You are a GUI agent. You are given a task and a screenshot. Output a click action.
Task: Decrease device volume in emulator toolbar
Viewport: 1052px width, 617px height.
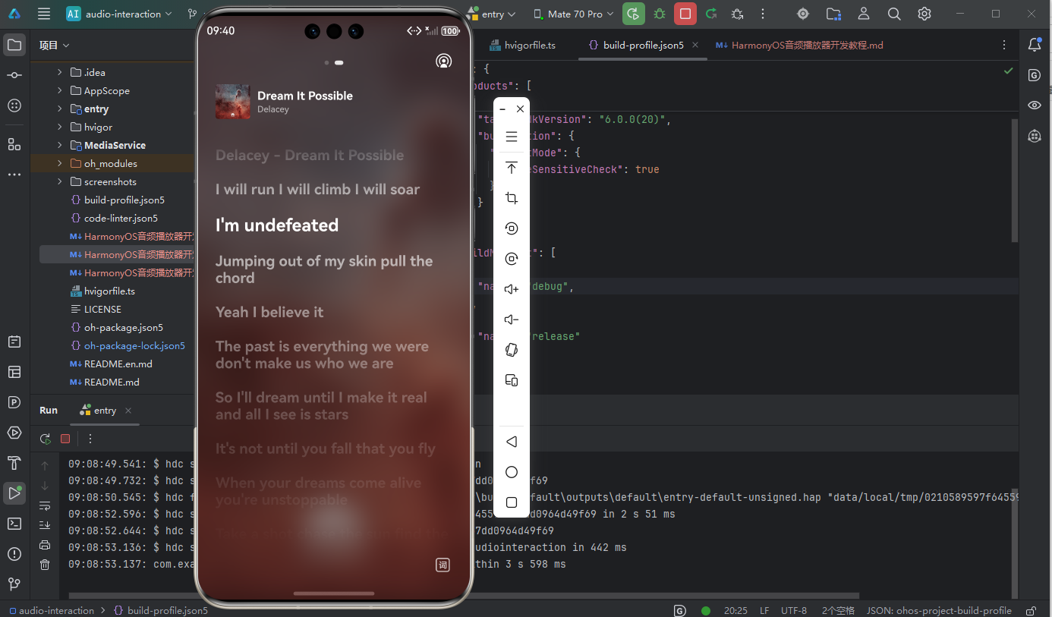click(x=512, y=320)
